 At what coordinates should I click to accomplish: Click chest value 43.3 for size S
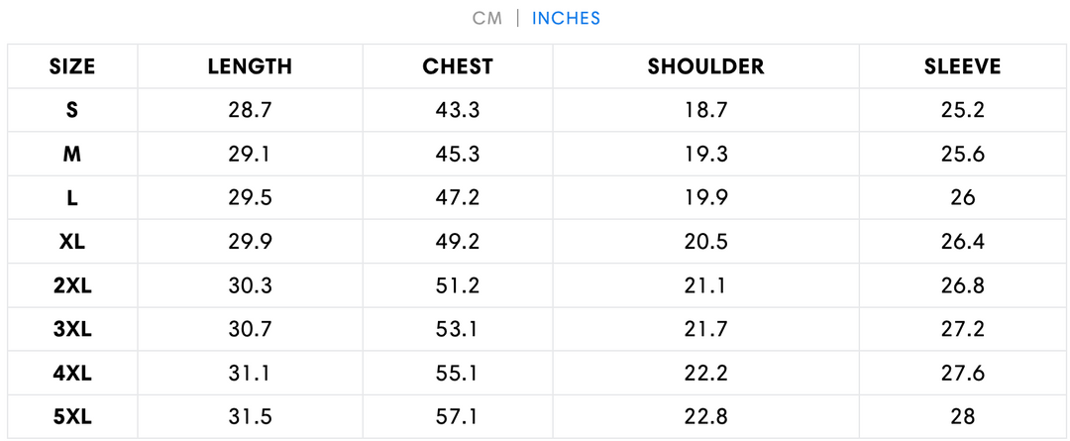click(x=458, y=110)
